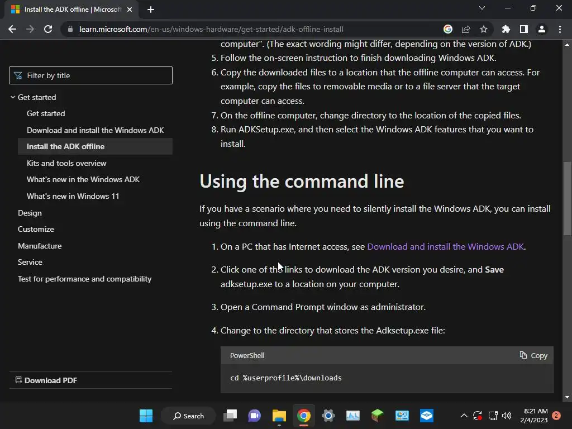Viewport: 572px width, 429px height.
Task: Go back to the previous page
Action: [12, 29]
